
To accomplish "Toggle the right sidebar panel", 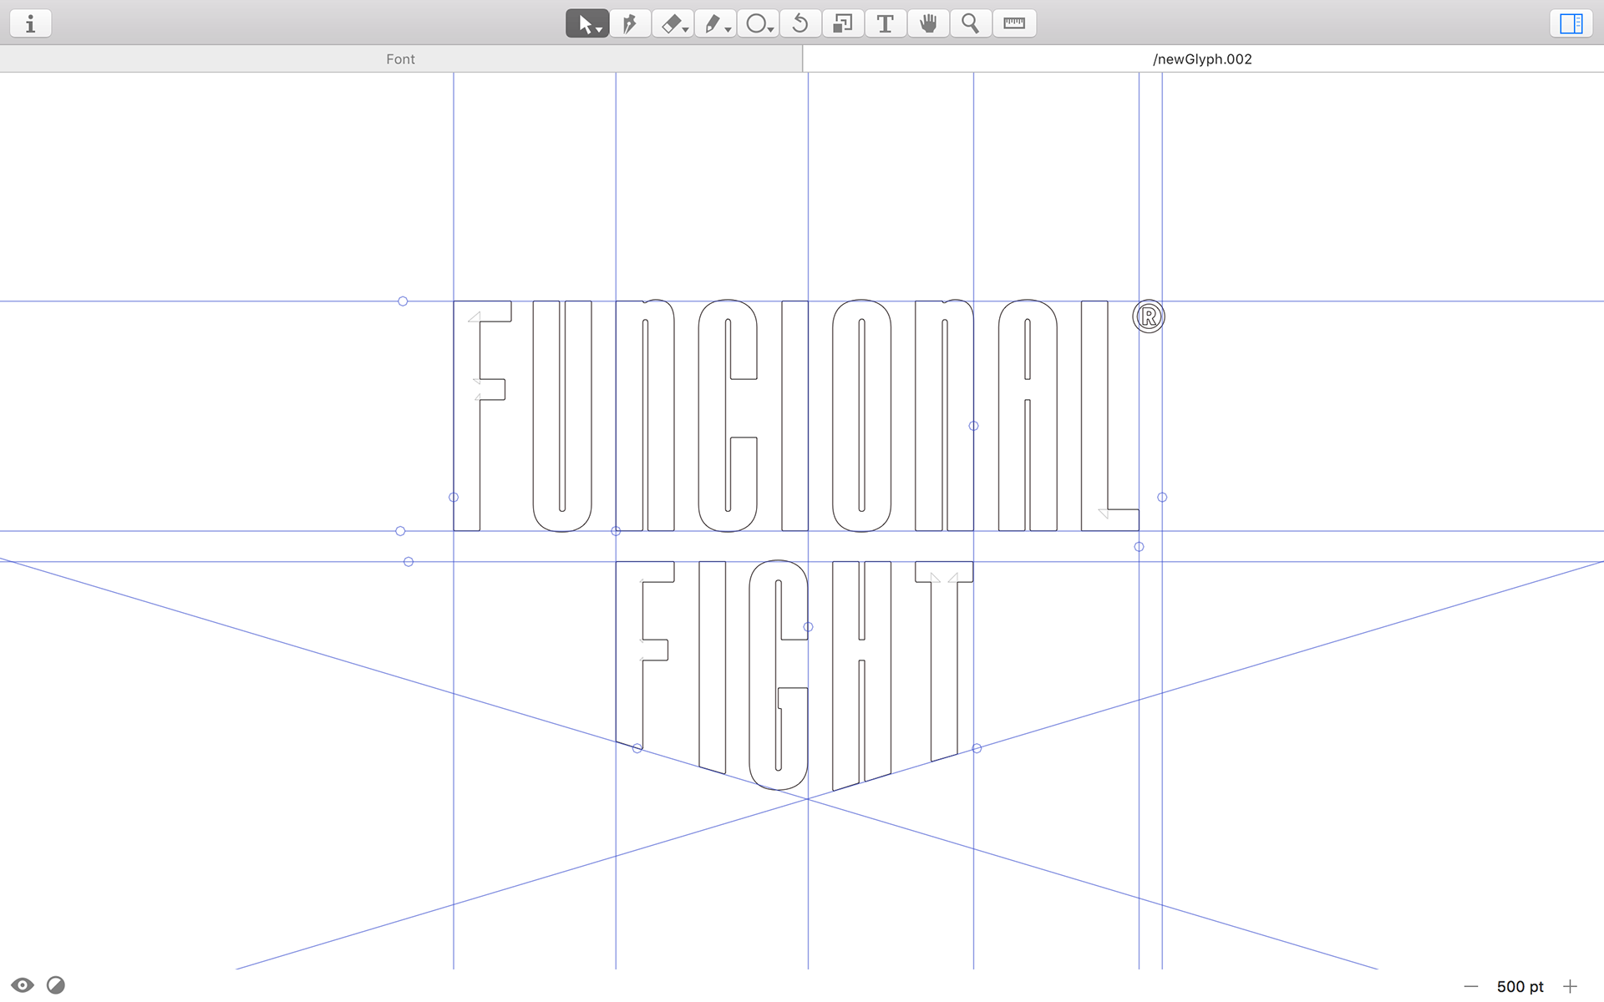I will (1571, 23).
